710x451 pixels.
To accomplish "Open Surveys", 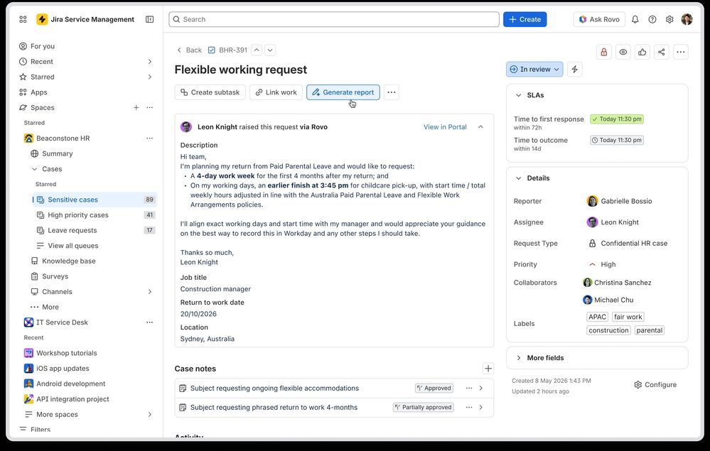I will pyautogui.click(x=55, y=276).
